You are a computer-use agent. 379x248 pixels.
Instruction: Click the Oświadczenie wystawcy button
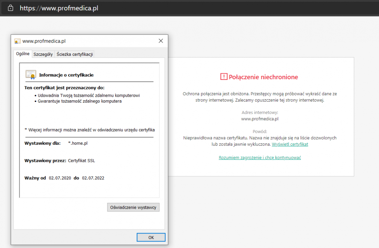point(133,207)
